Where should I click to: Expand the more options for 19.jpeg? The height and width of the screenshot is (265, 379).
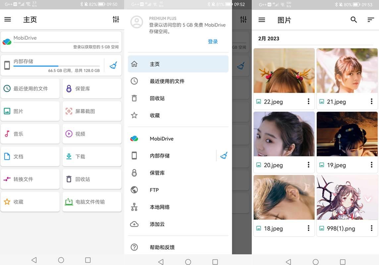pos(371,165)
